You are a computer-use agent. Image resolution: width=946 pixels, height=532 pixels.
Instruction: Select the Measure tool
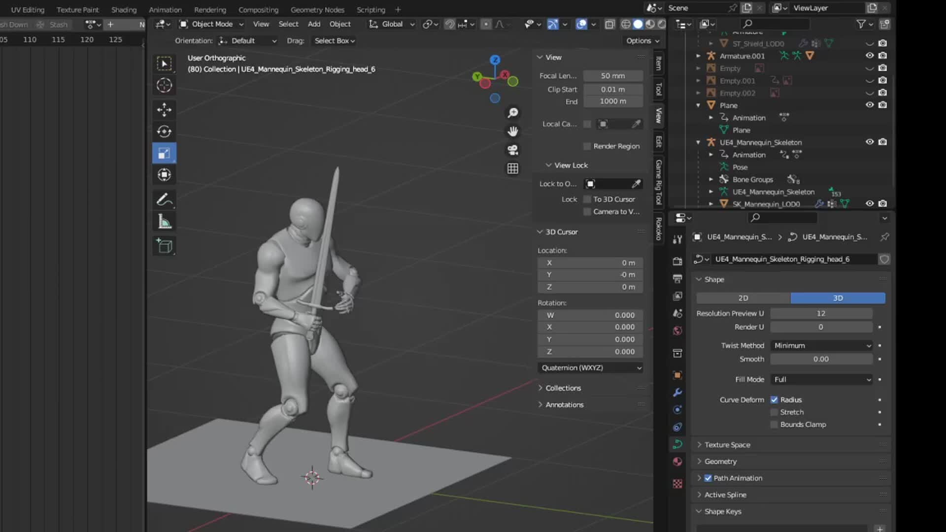(x=164, y=222)
